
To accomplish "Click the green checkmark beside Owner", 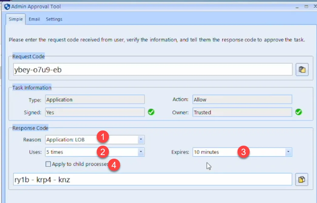I will point(298,112).
